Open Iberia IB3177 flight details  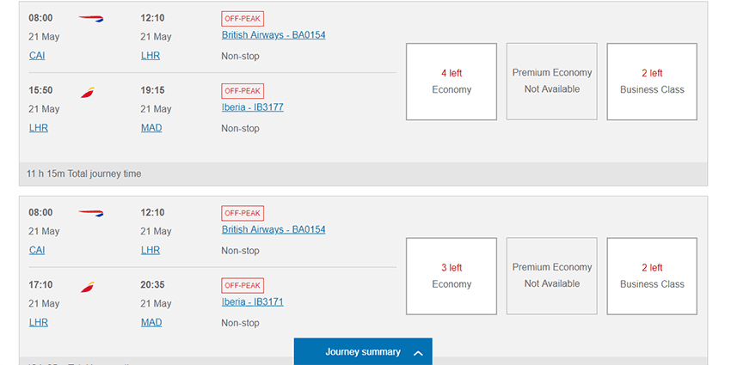point(252,107)
